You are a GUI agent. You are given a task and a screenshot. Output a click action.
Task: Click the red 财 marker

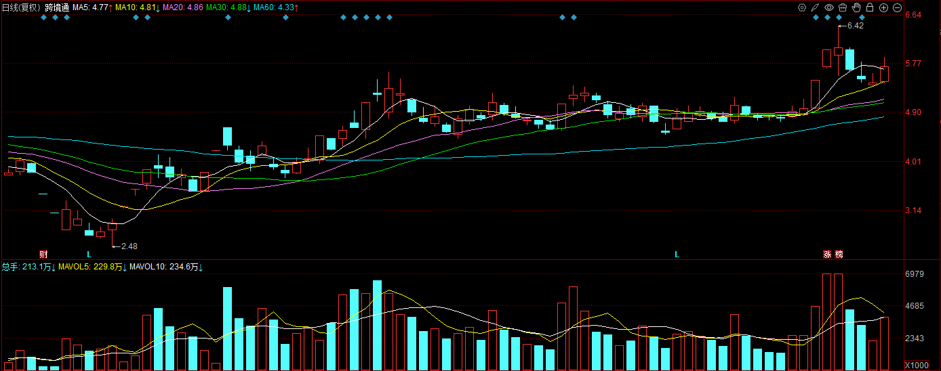[x=43, y=255]
